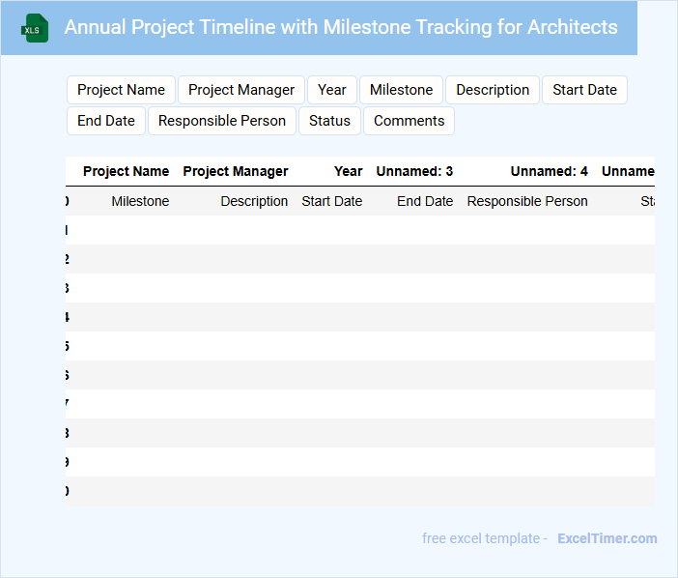The height and width of the screenshot is (578, 678).
Task: Open the ExcelTimer.com link
Action: (x=607, y=538)
